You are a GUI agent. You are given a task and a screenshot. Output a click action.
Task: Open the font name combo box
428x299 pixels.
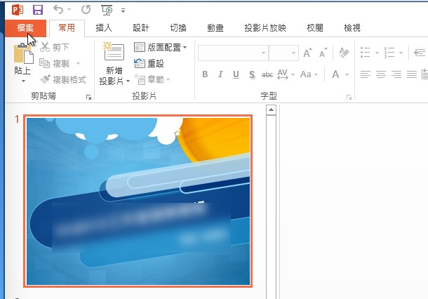[232, 53]
